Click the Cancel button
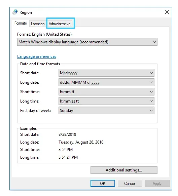 tap(130, 183)
